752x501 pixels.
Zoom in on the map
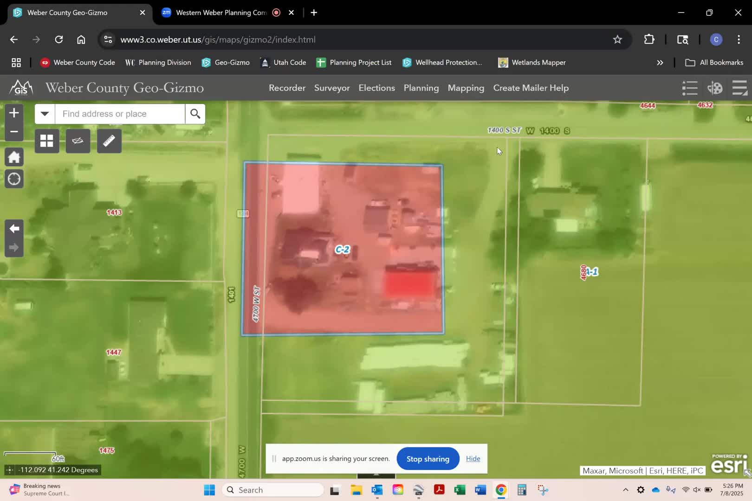click(14, 113)
